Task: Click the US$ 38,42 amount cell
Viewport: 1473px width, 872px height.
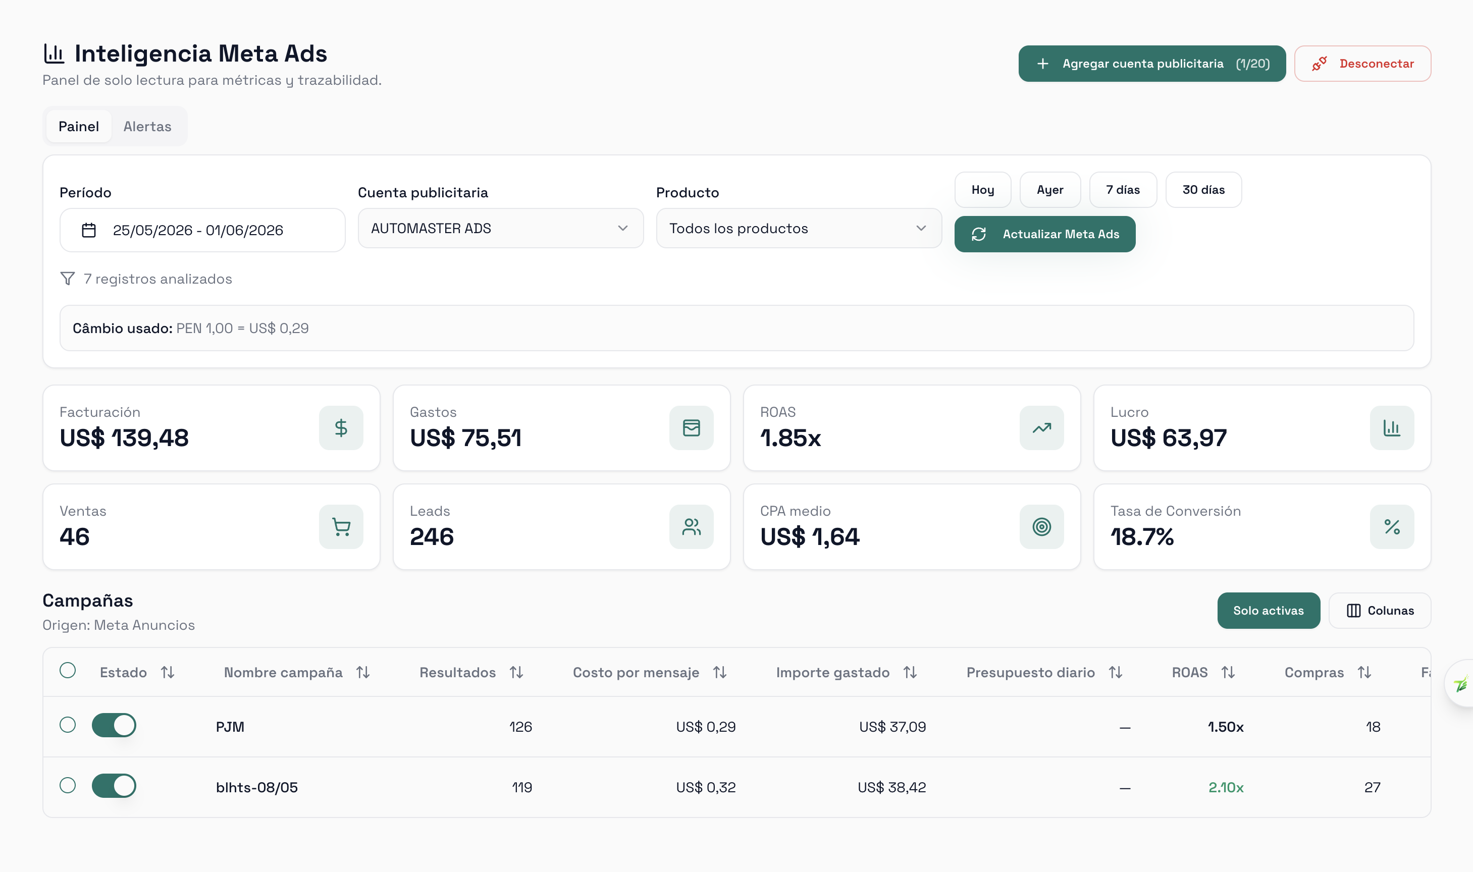Action: point(891,787)
